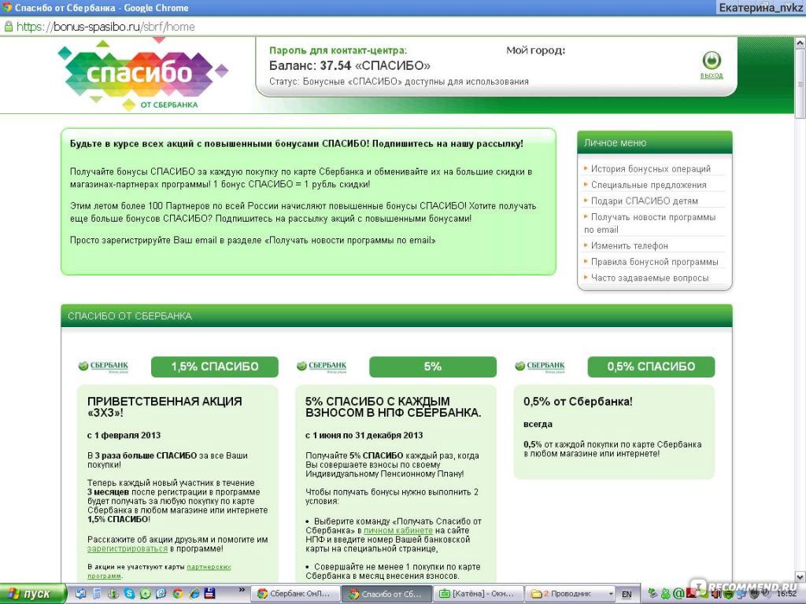Switch to [Катёна] - Окн... taskbar window
The image size is (806, 604).
[478, 595]
